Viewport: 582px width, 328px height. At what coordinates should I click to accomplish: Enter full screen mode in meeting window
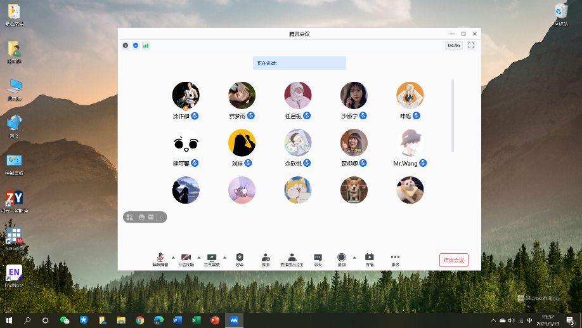[x=470, y=46]
